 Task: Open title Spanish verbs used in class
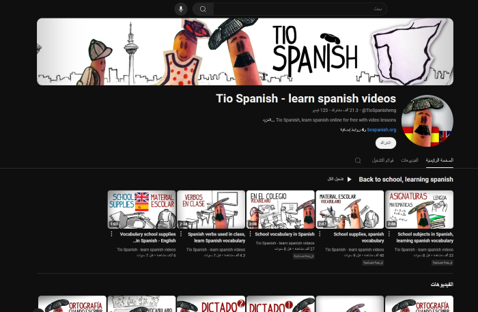tap(216, 238)
